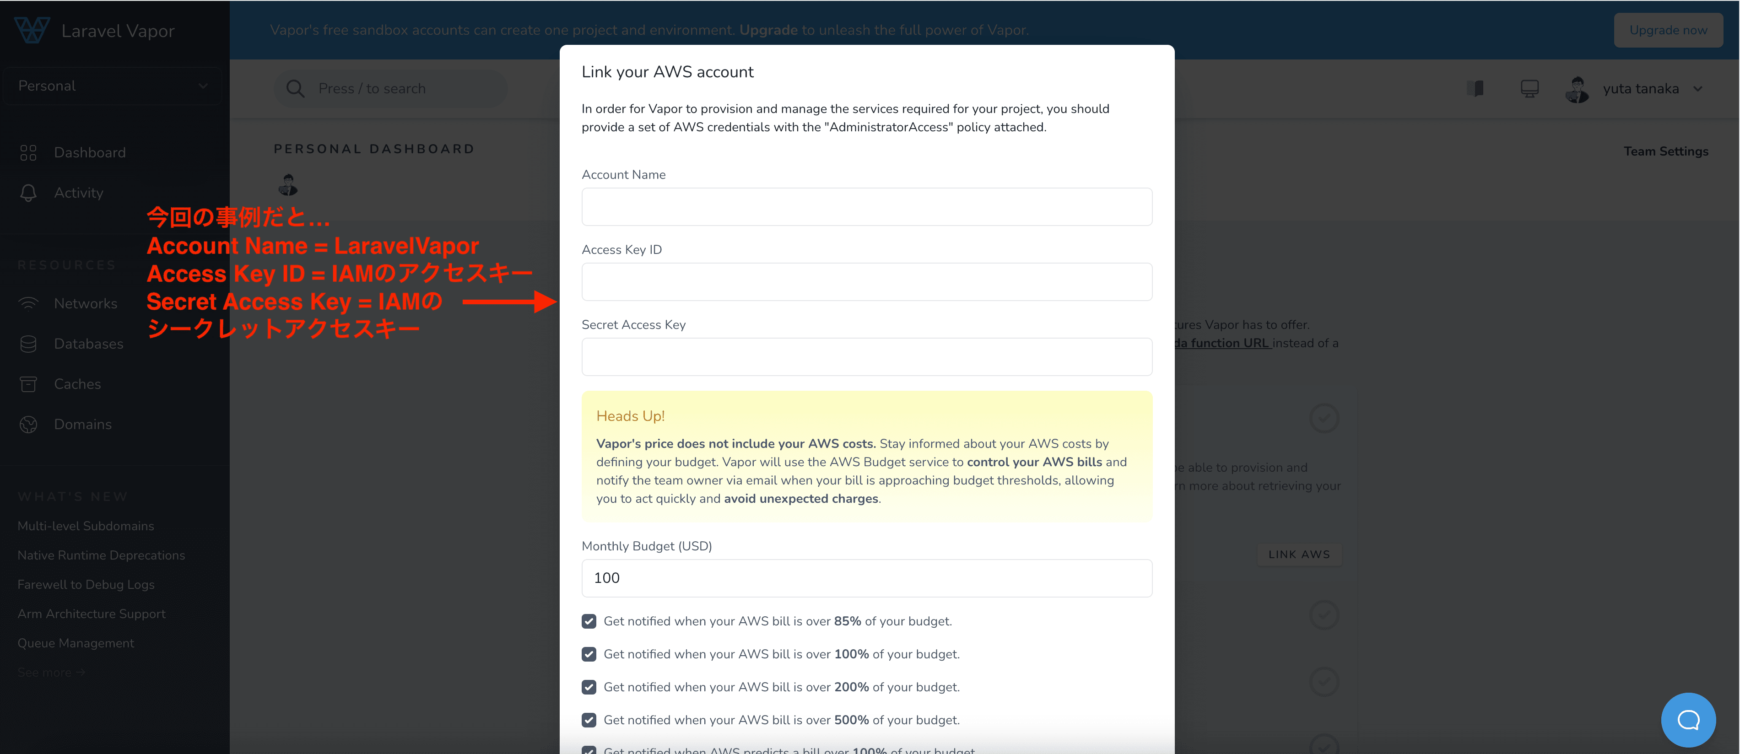Viewport: 1740px width, 754px height.
Task: Click the function URL link
Action: click(1223, 343)
